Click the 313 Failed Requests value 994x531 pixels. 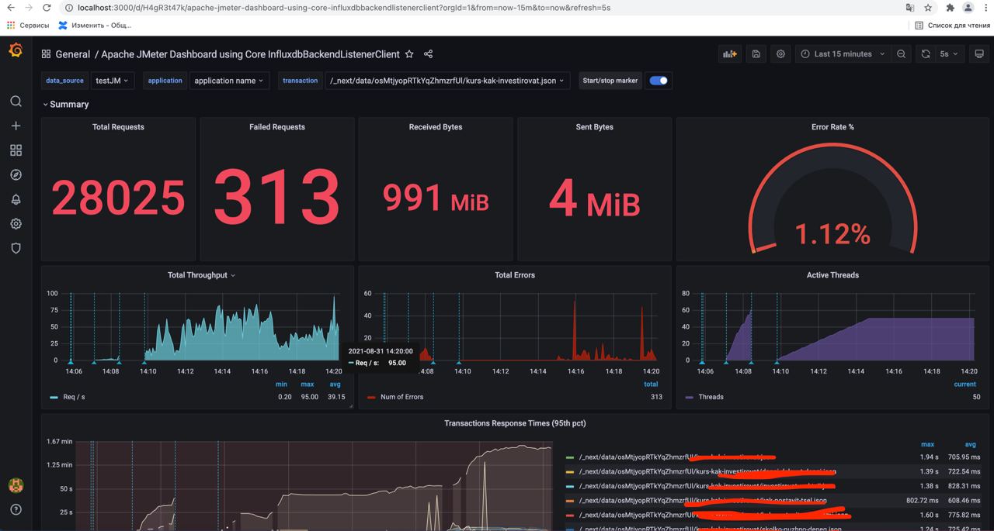277,197
